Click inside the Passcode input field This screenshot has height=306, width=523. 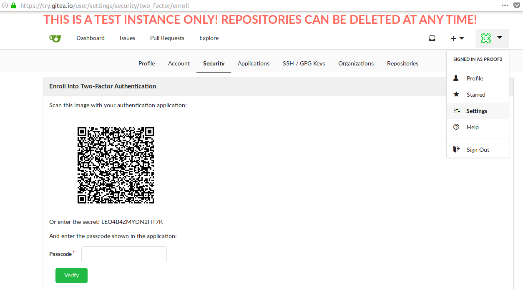coord(123,254)
